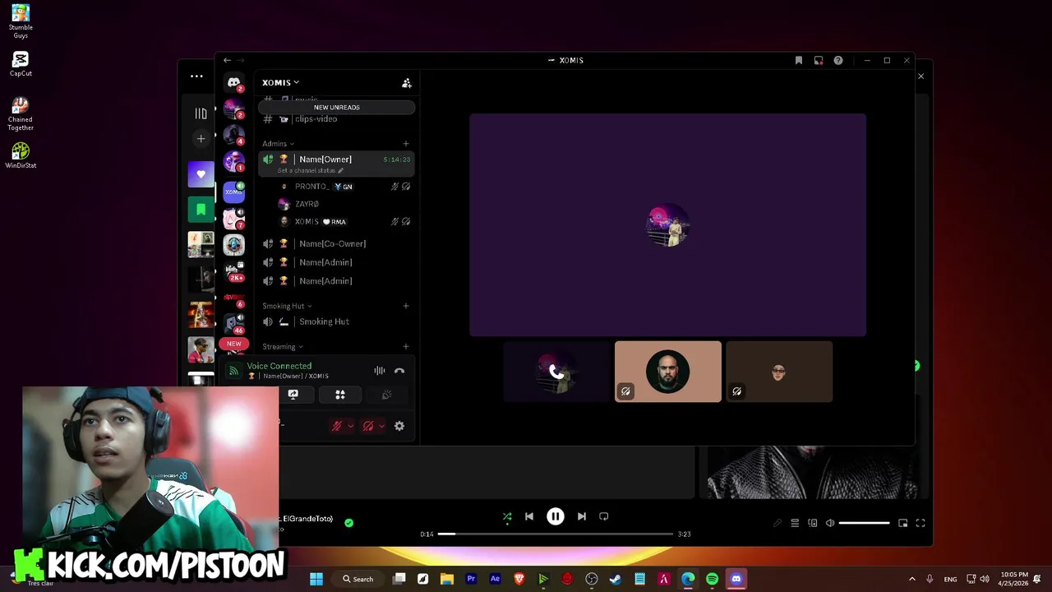
Task: Pause Spotify playback
Action: [556, 516]
